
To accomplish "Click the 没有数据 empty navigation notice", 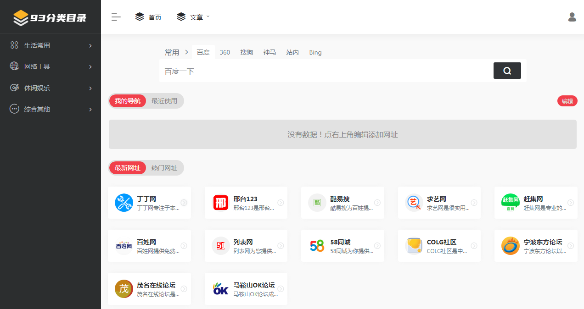I will coord(343,134).
